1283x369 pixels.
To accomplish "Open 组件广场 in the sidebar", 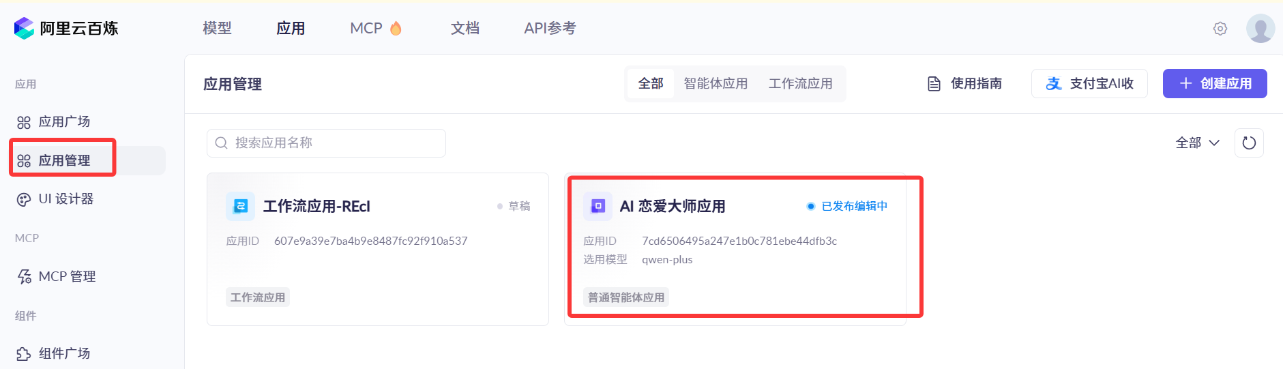I will click(x=87, y=353).
